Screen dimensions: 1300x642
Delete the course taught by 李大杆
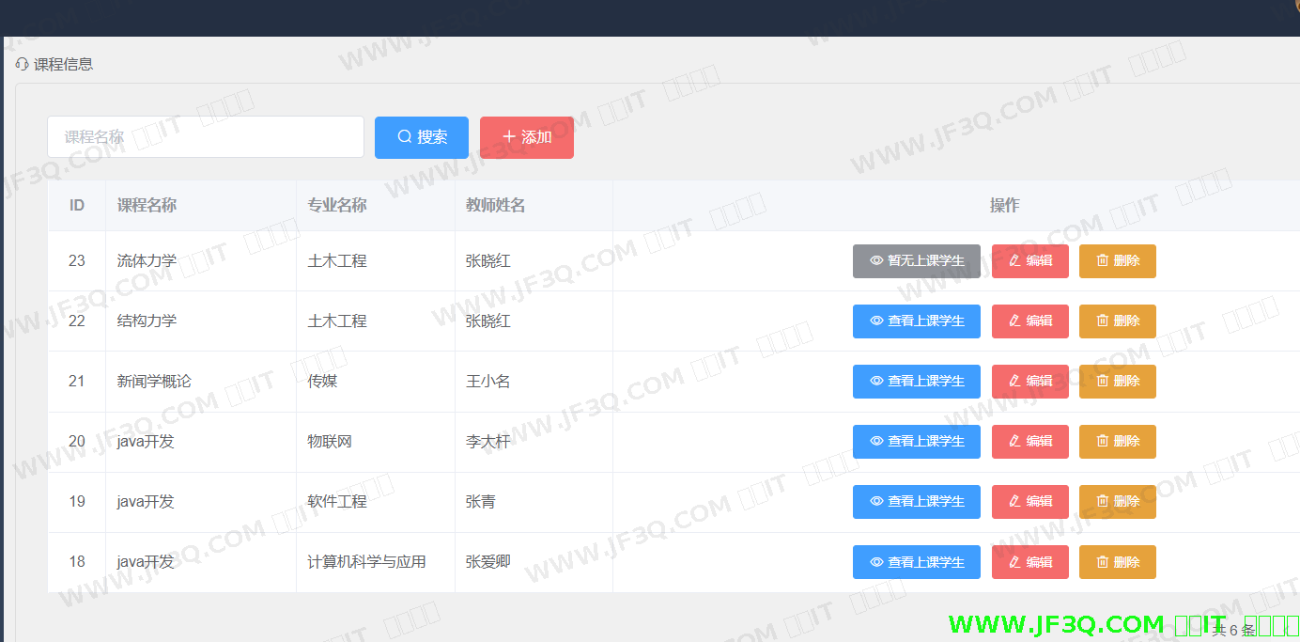point(1117,442)
